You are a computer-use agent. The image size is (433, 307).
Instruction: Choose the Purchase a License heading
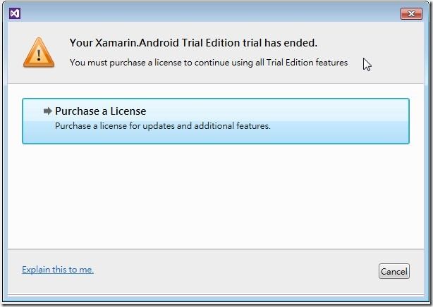[x=101, y=111]
